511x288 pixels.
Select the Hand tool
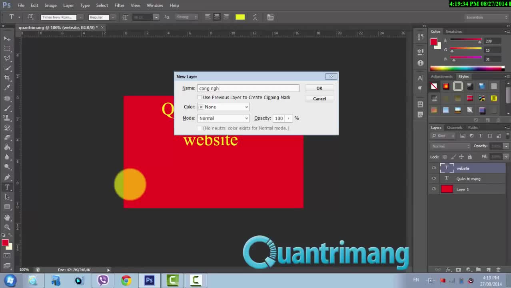[7, 218]
